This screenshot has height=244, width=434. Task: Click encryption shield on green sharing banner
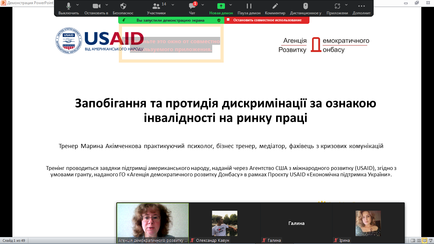click(219, 20)
